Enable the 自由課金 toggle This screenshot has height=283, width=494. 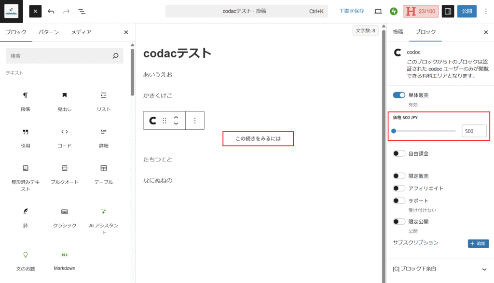[399, 153]
